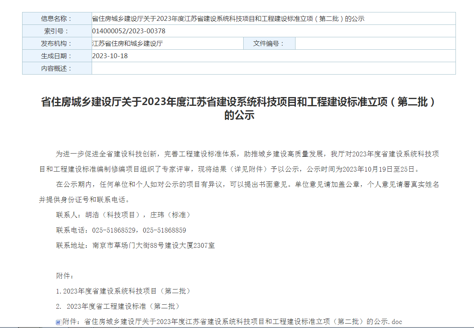Click the 内容概述 label cell

pos(57,68)
